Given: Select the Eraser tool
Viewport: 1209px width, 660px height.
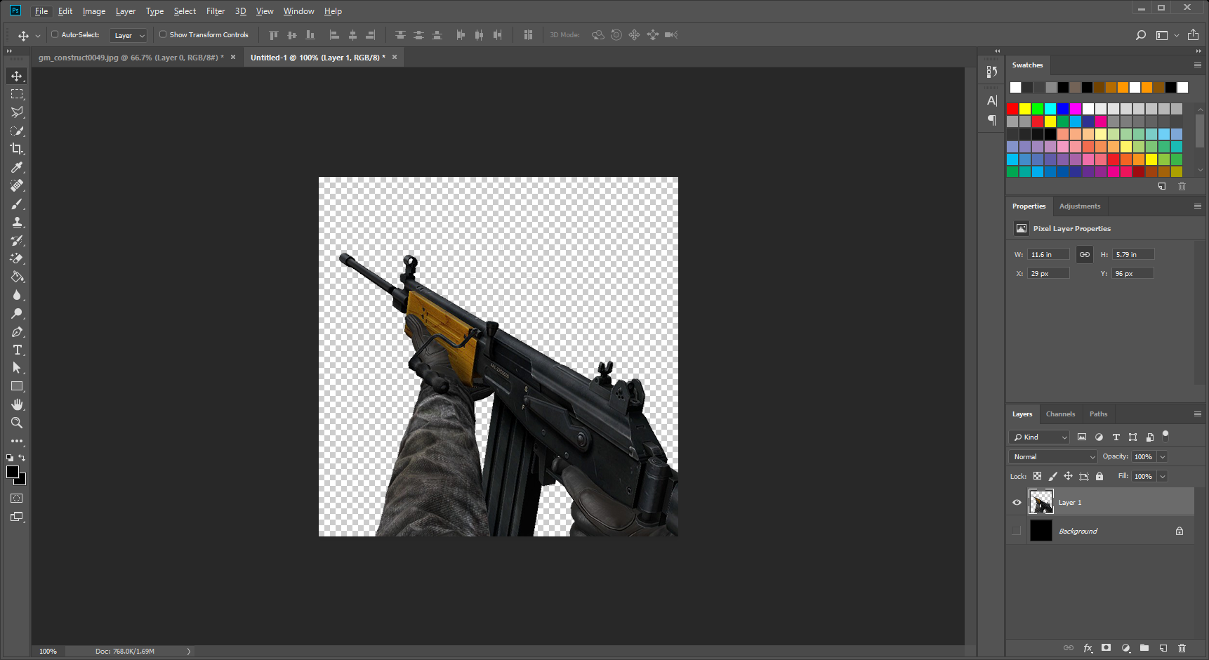Looking at the screenshot, I should (x=17, y=258).
